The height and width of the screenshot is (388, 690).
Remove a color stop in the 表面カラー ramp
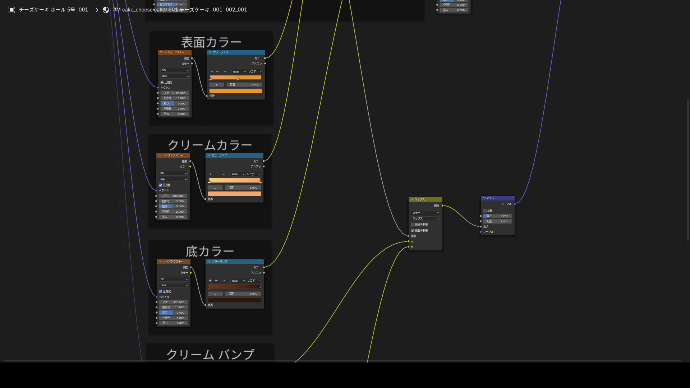[217, 71]
